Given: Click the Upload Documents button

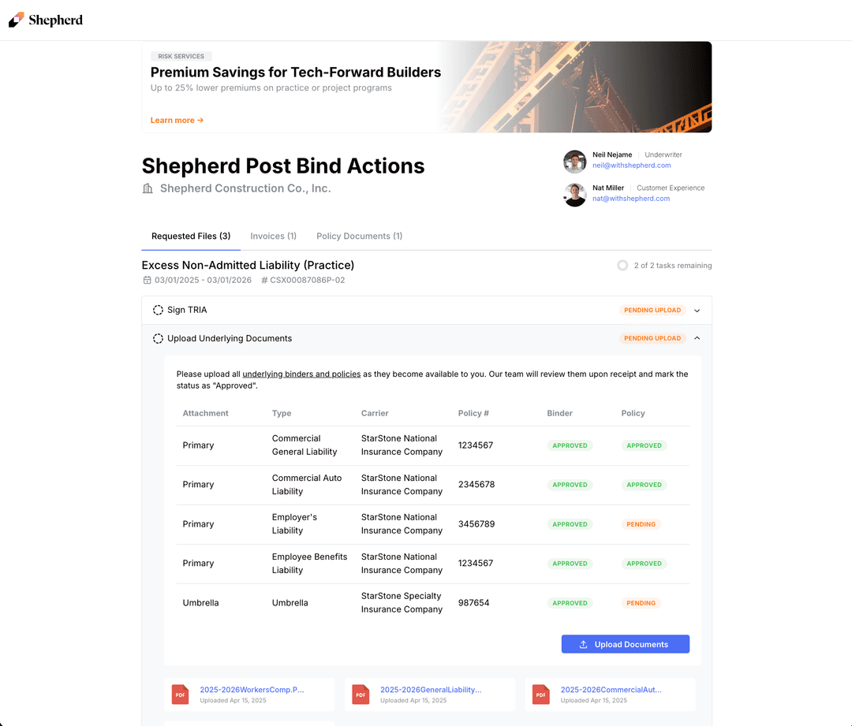Looking at the screenshot, I should pos(625,644).
